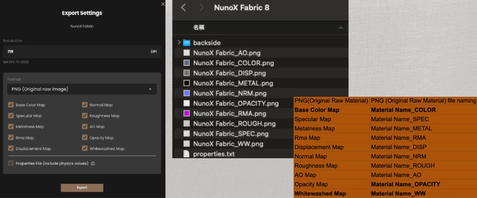
Task: Select the NunoX Fabric_METAL.png file name
Action: 233,83
